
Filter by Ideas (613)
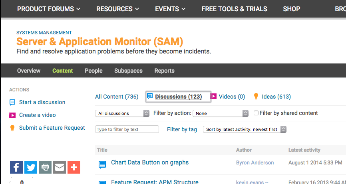pos(276,97)
